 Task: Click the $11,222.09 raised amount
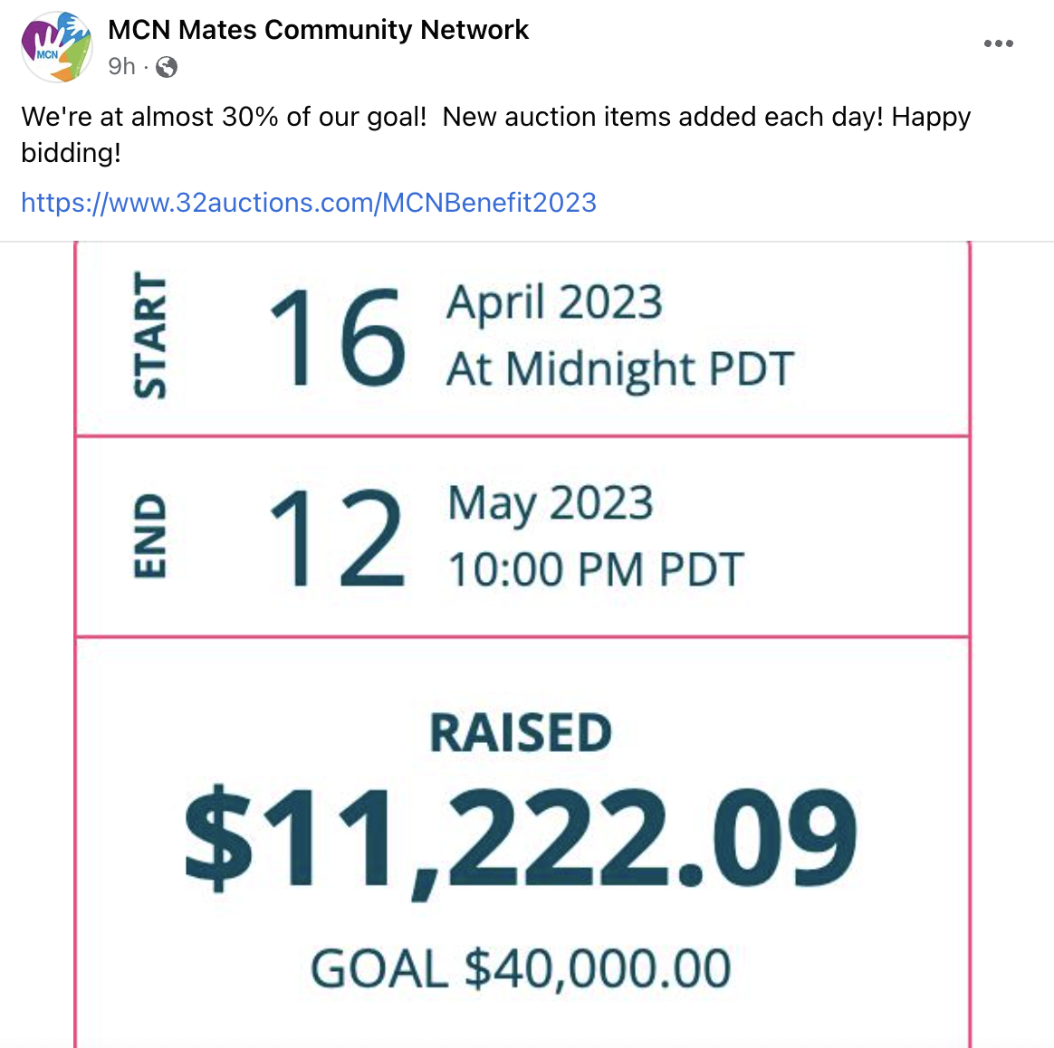click(x=521, y=837)
